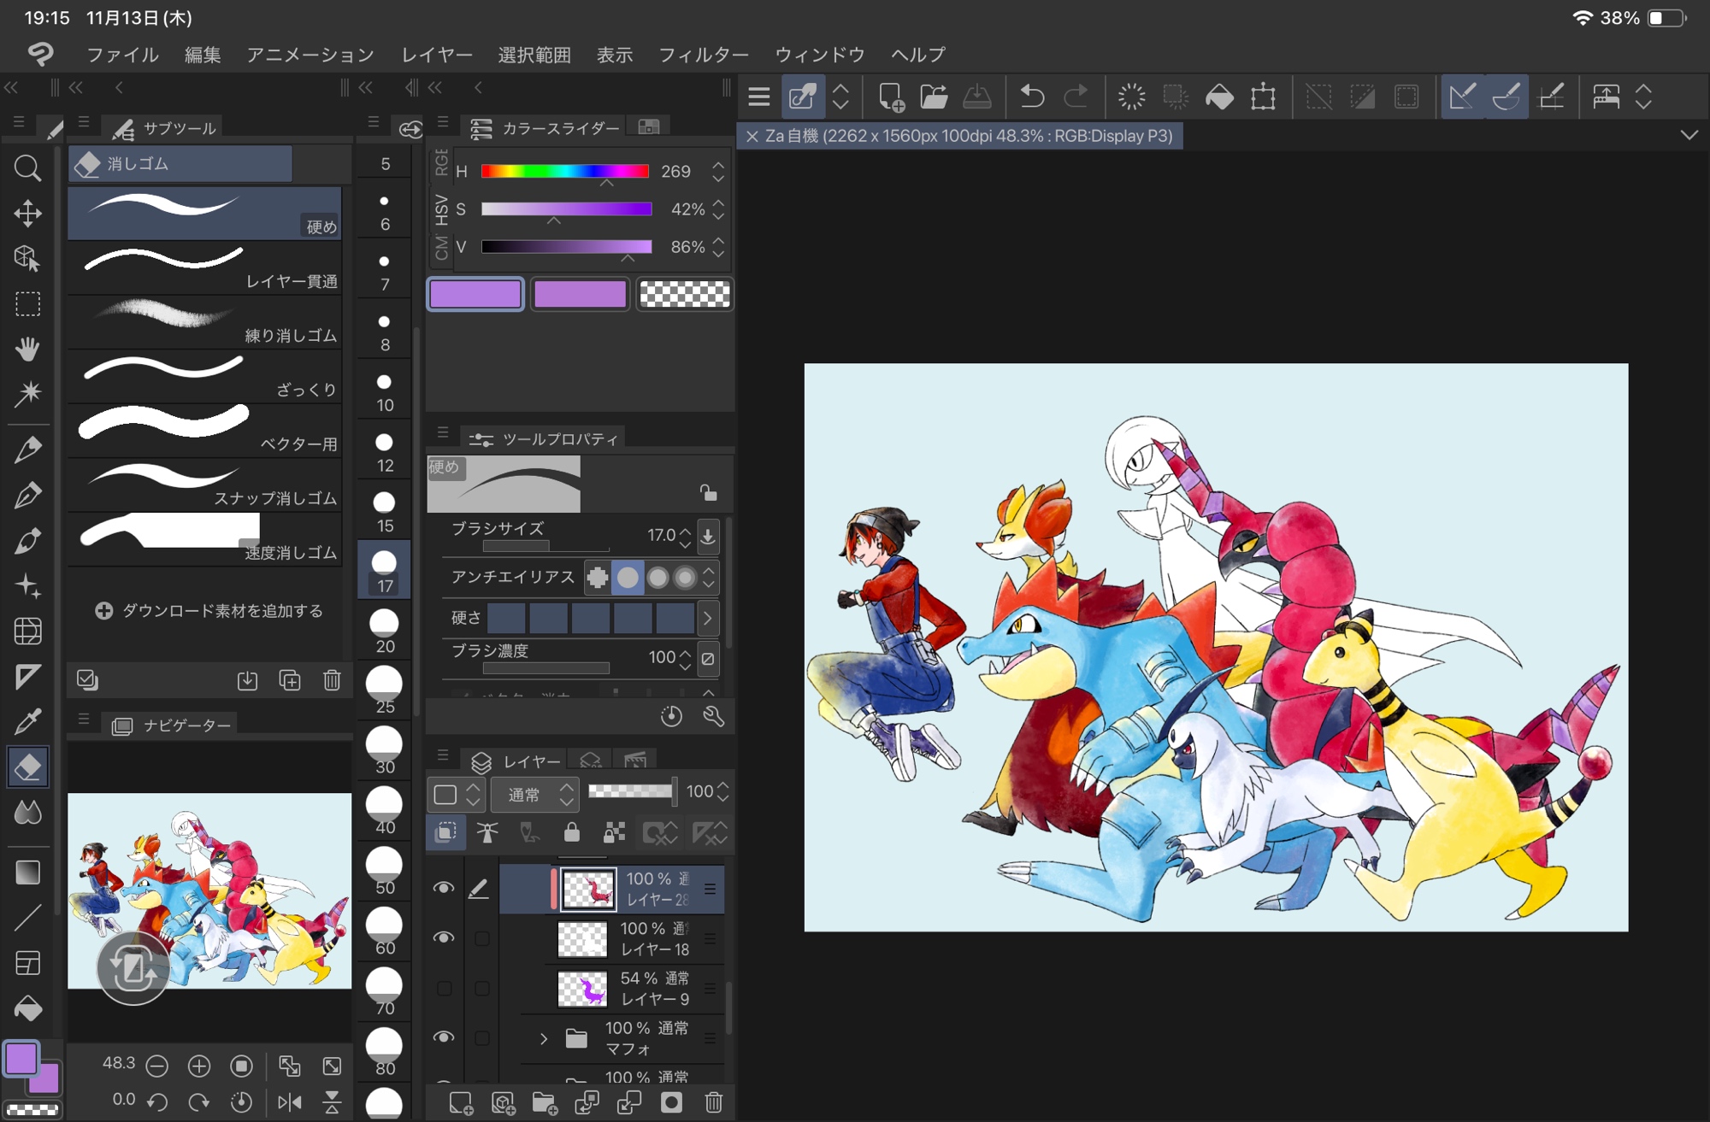Select the レイヤー貫通 eraser sub tool
The width and height of the screenshot is (1710, 1122).
[x=205, y=267]
